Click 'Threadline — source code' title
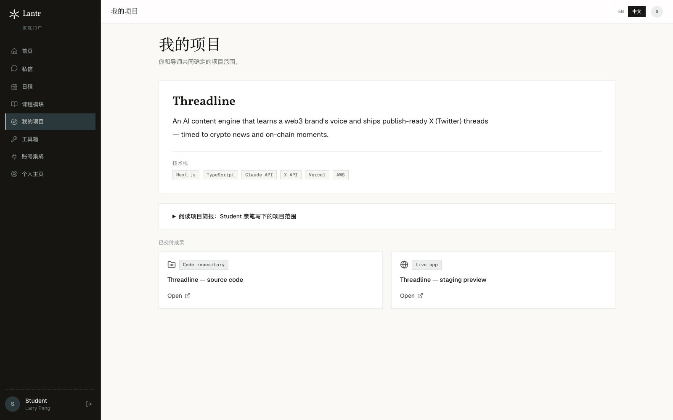Screen dimensions: 673x420 (205, 280)
